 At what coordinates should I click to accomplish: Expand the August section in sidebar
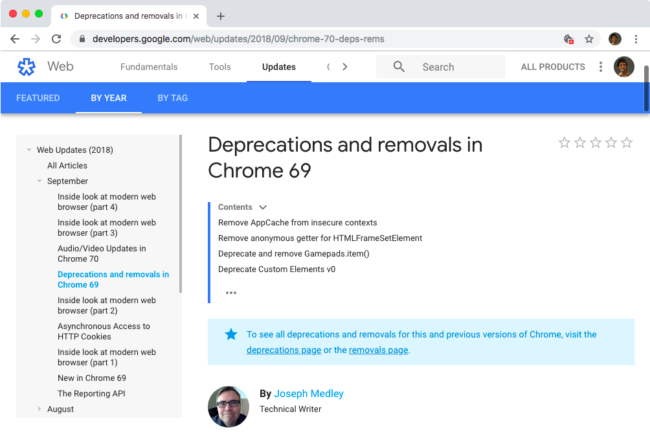39,409
